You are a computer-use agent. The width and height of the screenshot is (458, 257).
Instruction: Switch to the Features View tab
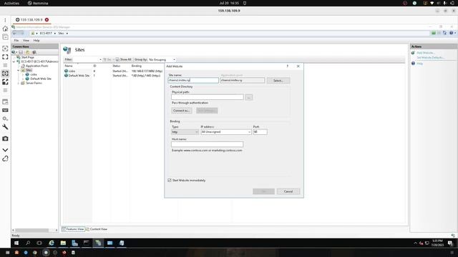[x=73, y=229]
